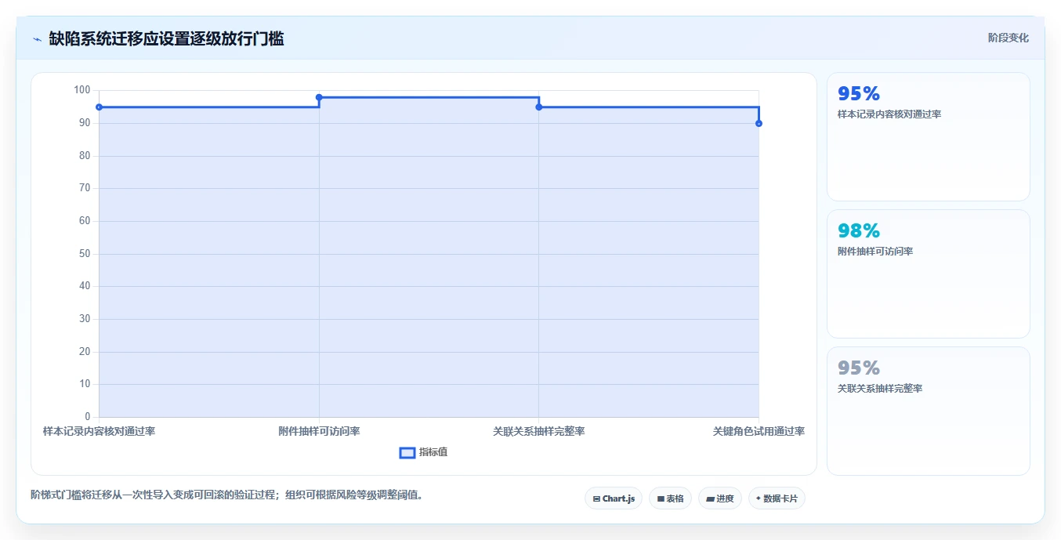
Task: Click the 表格 tag chip
Action: click(670, 498)
